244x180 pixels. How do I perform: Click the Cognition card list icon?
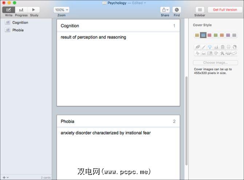[8, 23]
